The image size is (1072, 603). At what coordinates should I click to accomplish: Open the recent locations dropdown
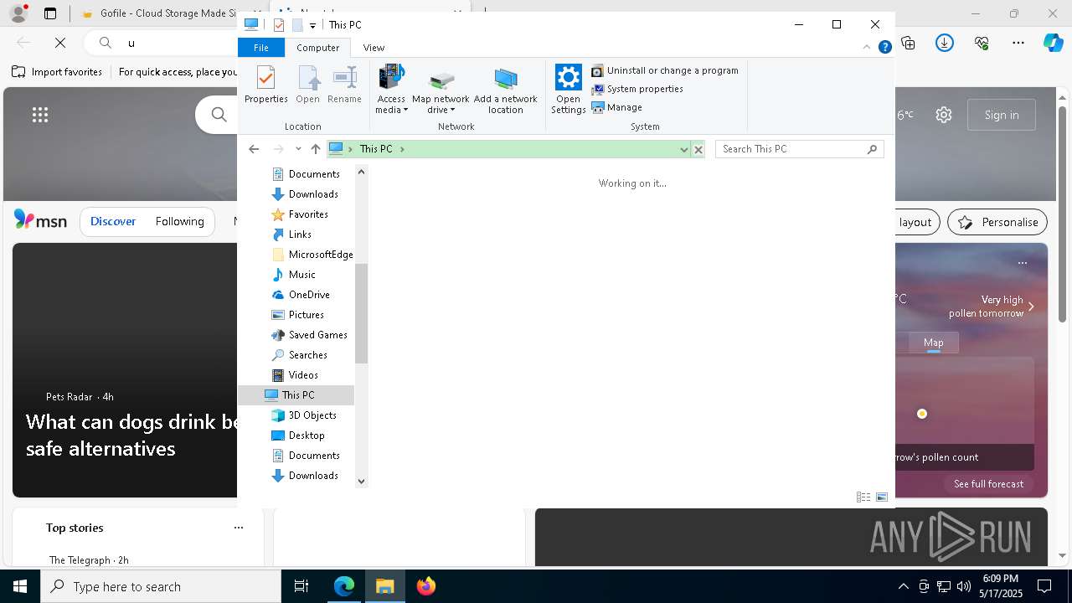coord(298,149)
